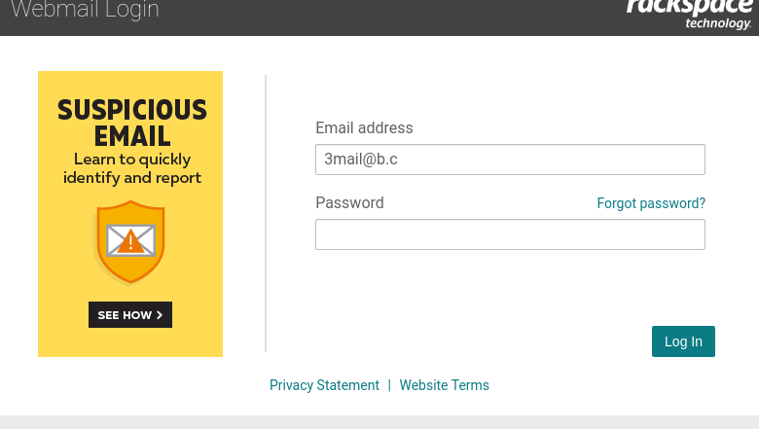This screenshot has height=429, width=759.
Task: Click the Rackspace Technology logo
Action: click(691, 15)
